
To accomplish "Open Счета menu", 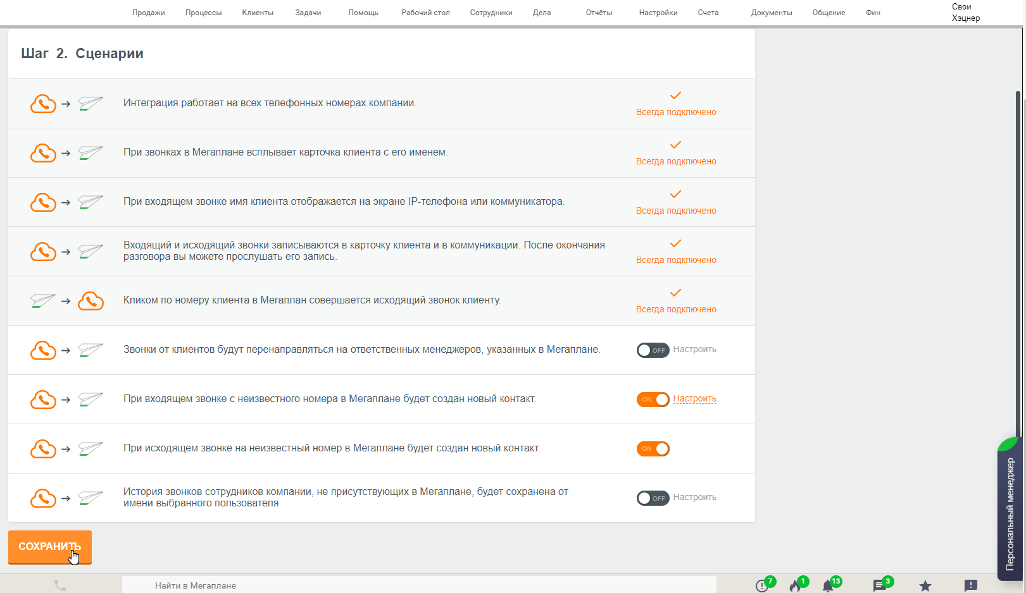I will (x=708, y=13).
